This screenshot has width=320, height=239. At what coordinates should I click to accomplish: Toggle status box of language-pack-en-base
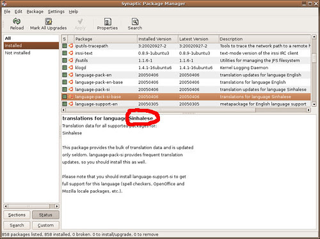pyautogui.click(x=65, y=82)
